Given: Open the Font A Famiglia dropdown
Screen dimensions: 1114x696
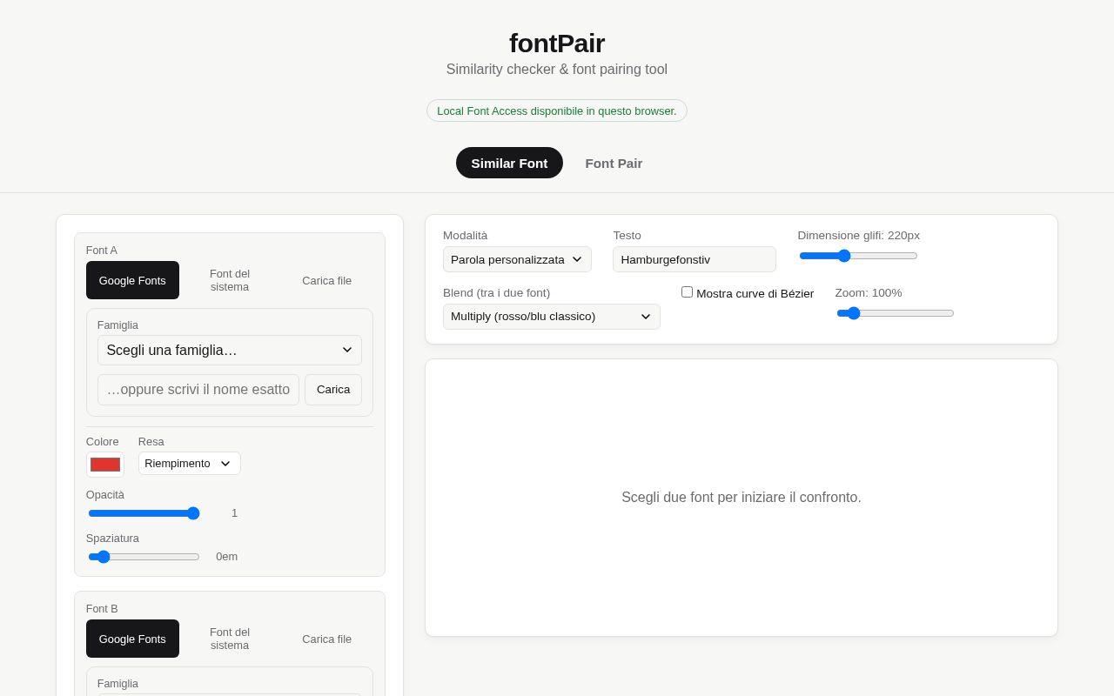Looking at the screenshot, I should [230, 350].
